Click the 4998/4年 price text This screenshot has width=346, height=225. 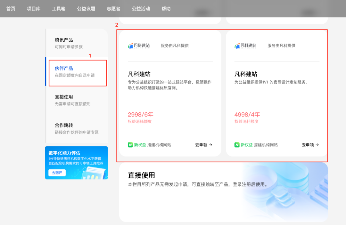247,115
